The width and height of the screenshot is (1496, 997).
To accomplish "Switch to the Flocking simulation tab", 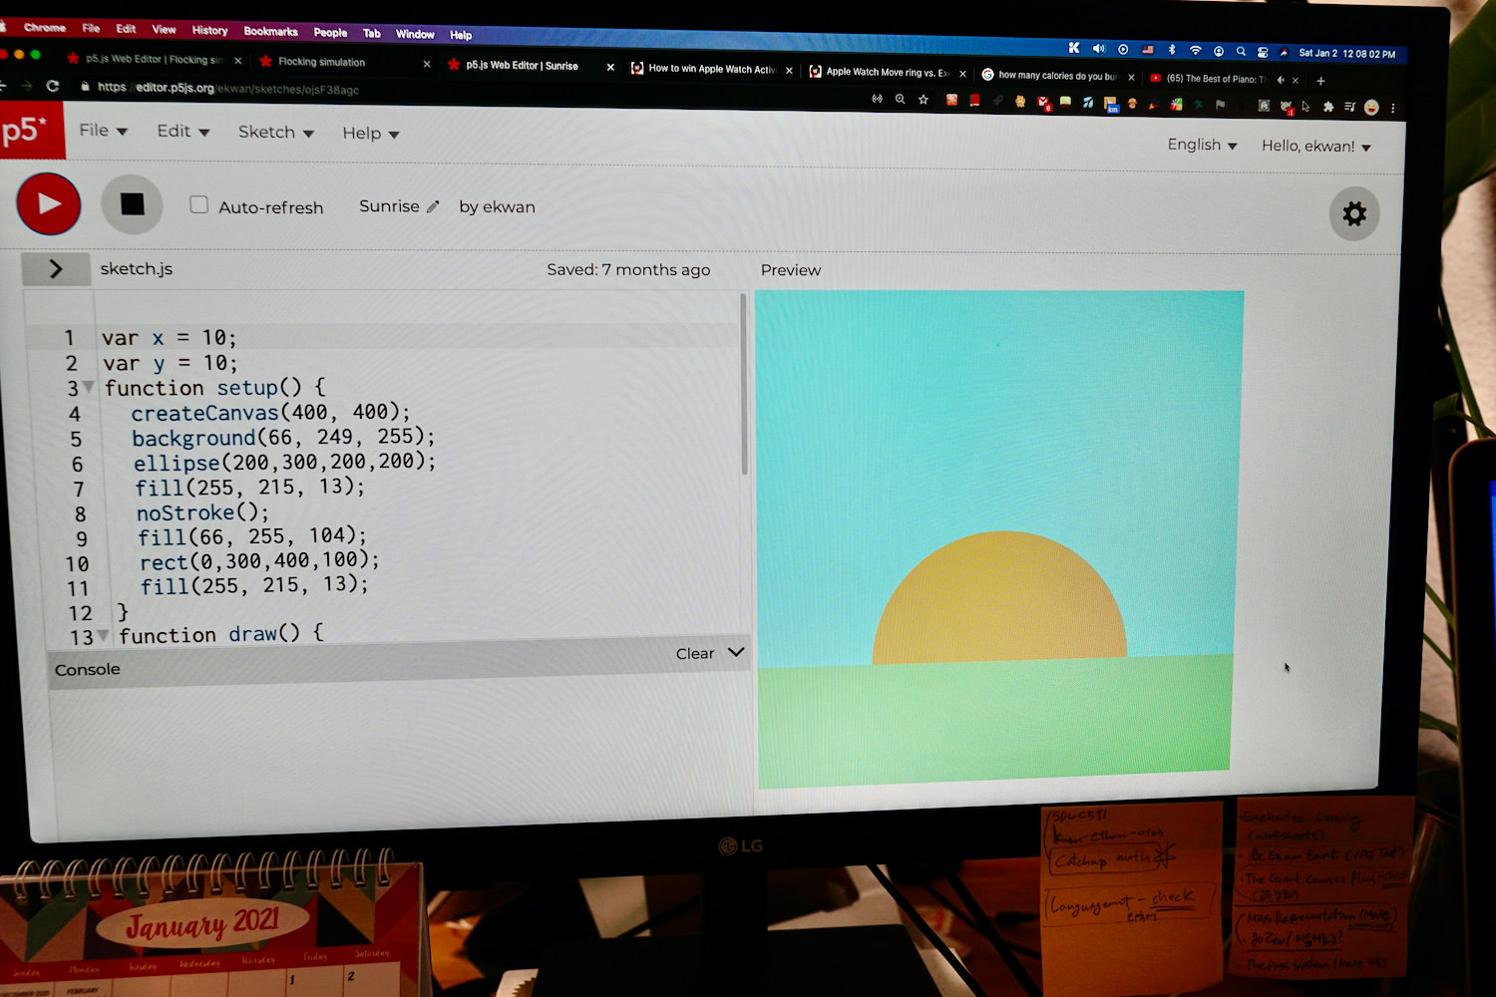I will pos(322,62).
